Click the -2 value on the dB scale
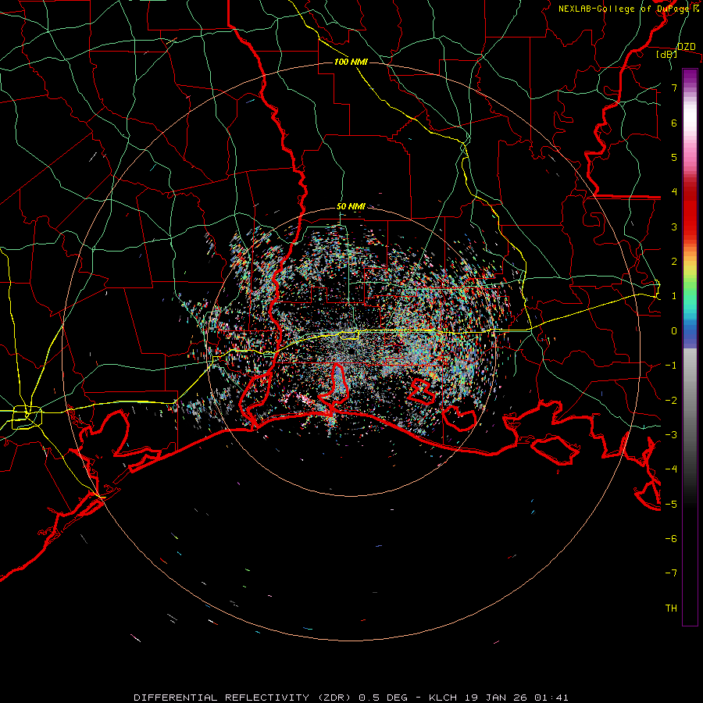This screenshot has height=703, width=703. 671,401
